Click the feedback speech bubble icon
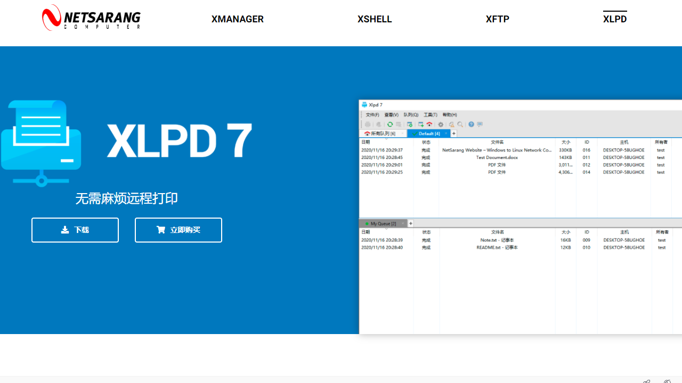This screenshot has width=682, height=383. click(x=480, y=124)
